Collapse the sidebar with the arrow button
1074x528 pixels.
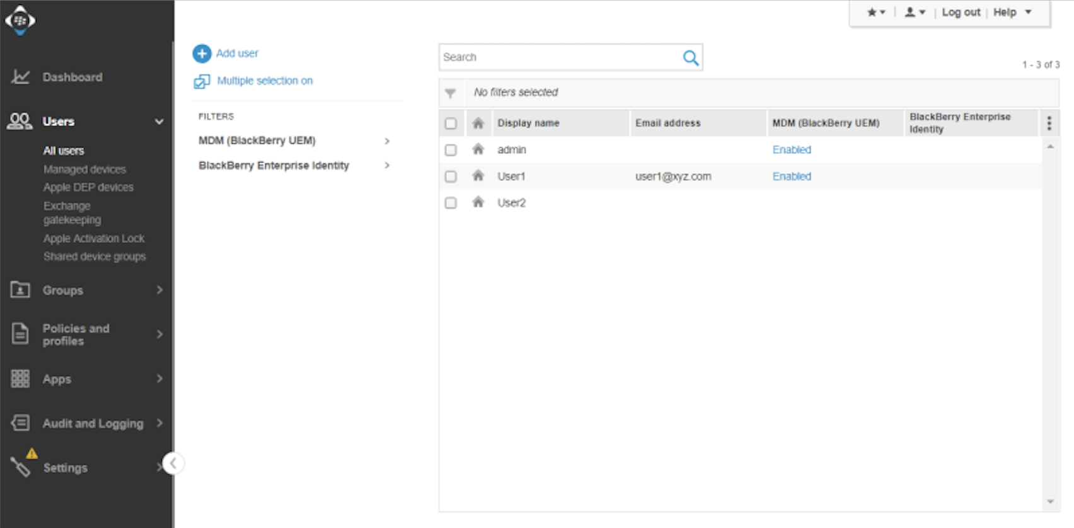click(173, 464)
